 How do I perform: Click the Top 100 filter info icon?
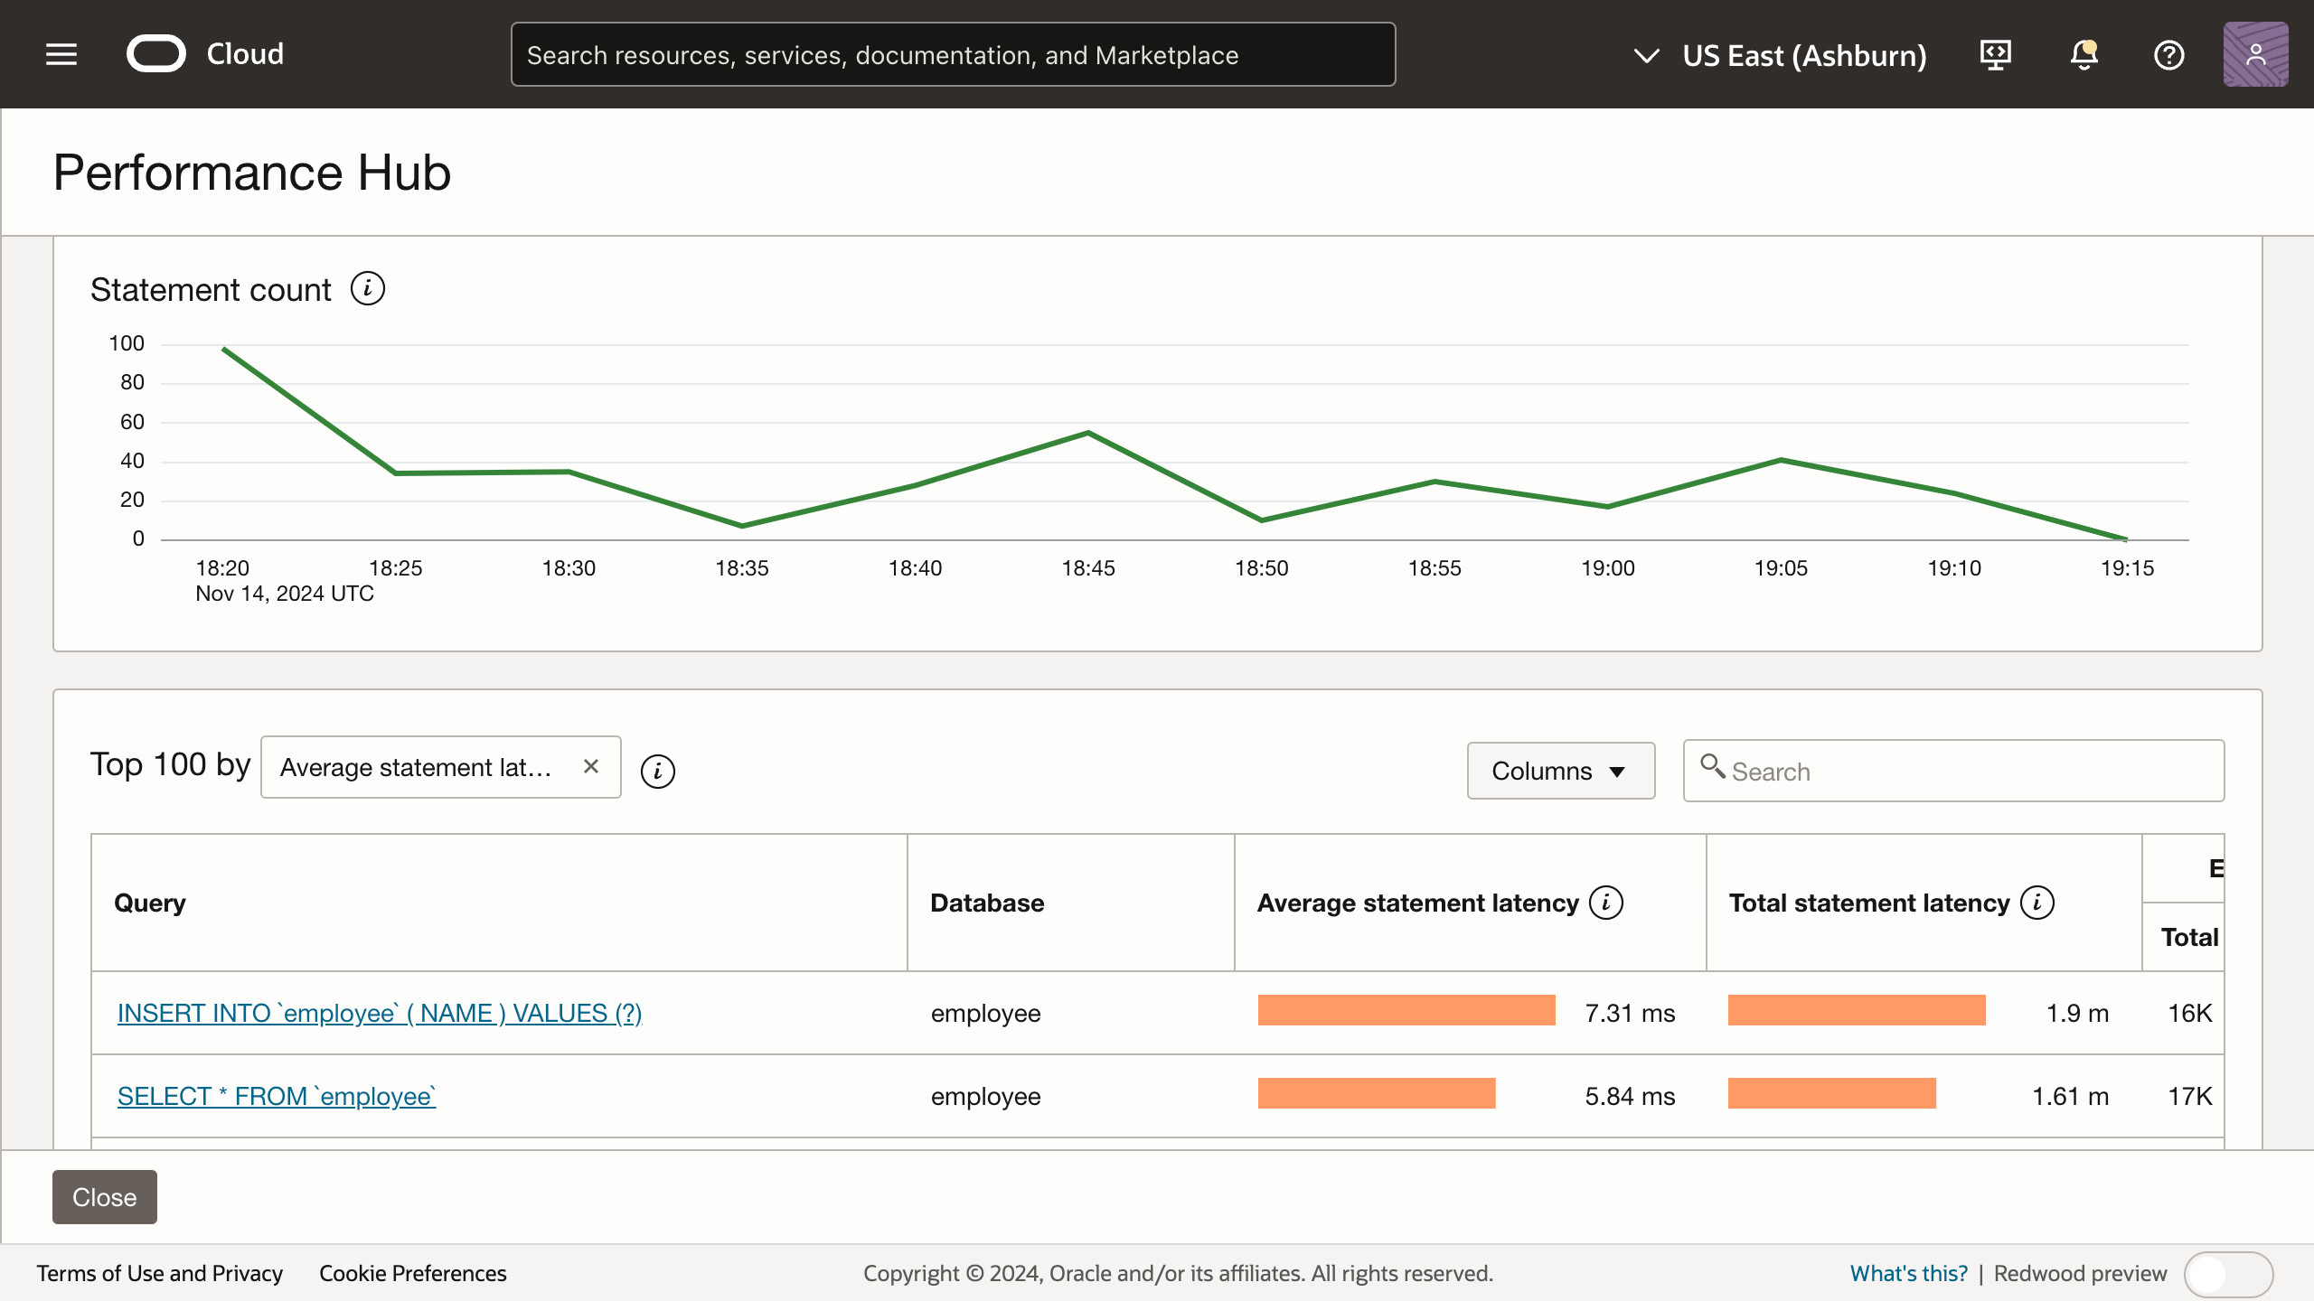coord(657,772)
